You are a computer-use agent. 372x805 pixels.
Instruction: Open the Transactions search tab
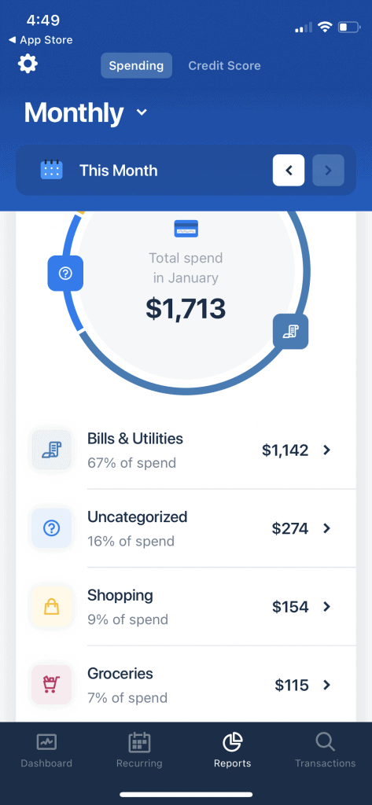pos(326,750)
